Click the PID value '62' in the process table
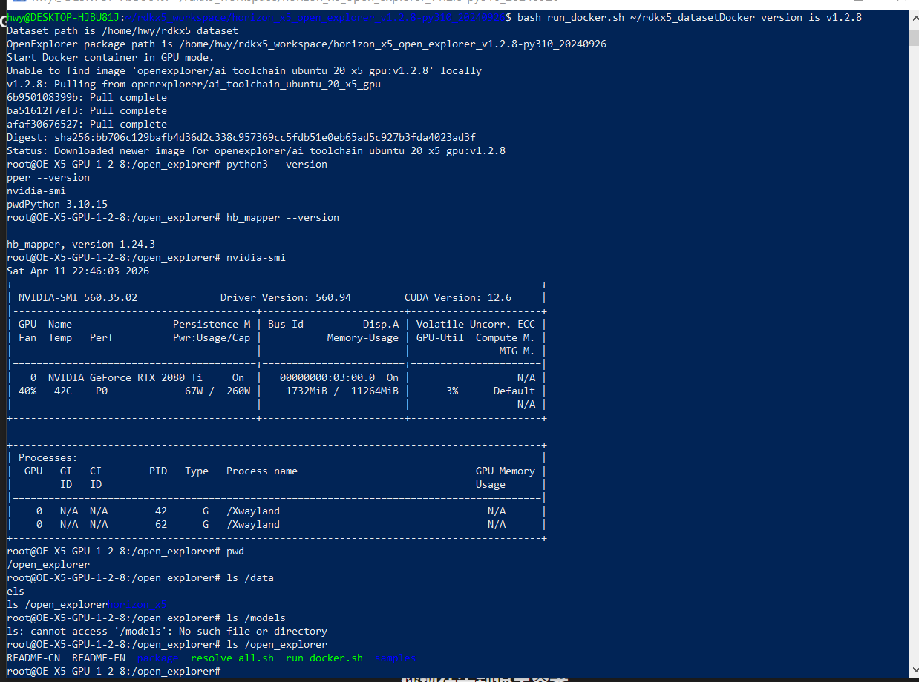Screen dimensions: 919x682 (161, 524)
